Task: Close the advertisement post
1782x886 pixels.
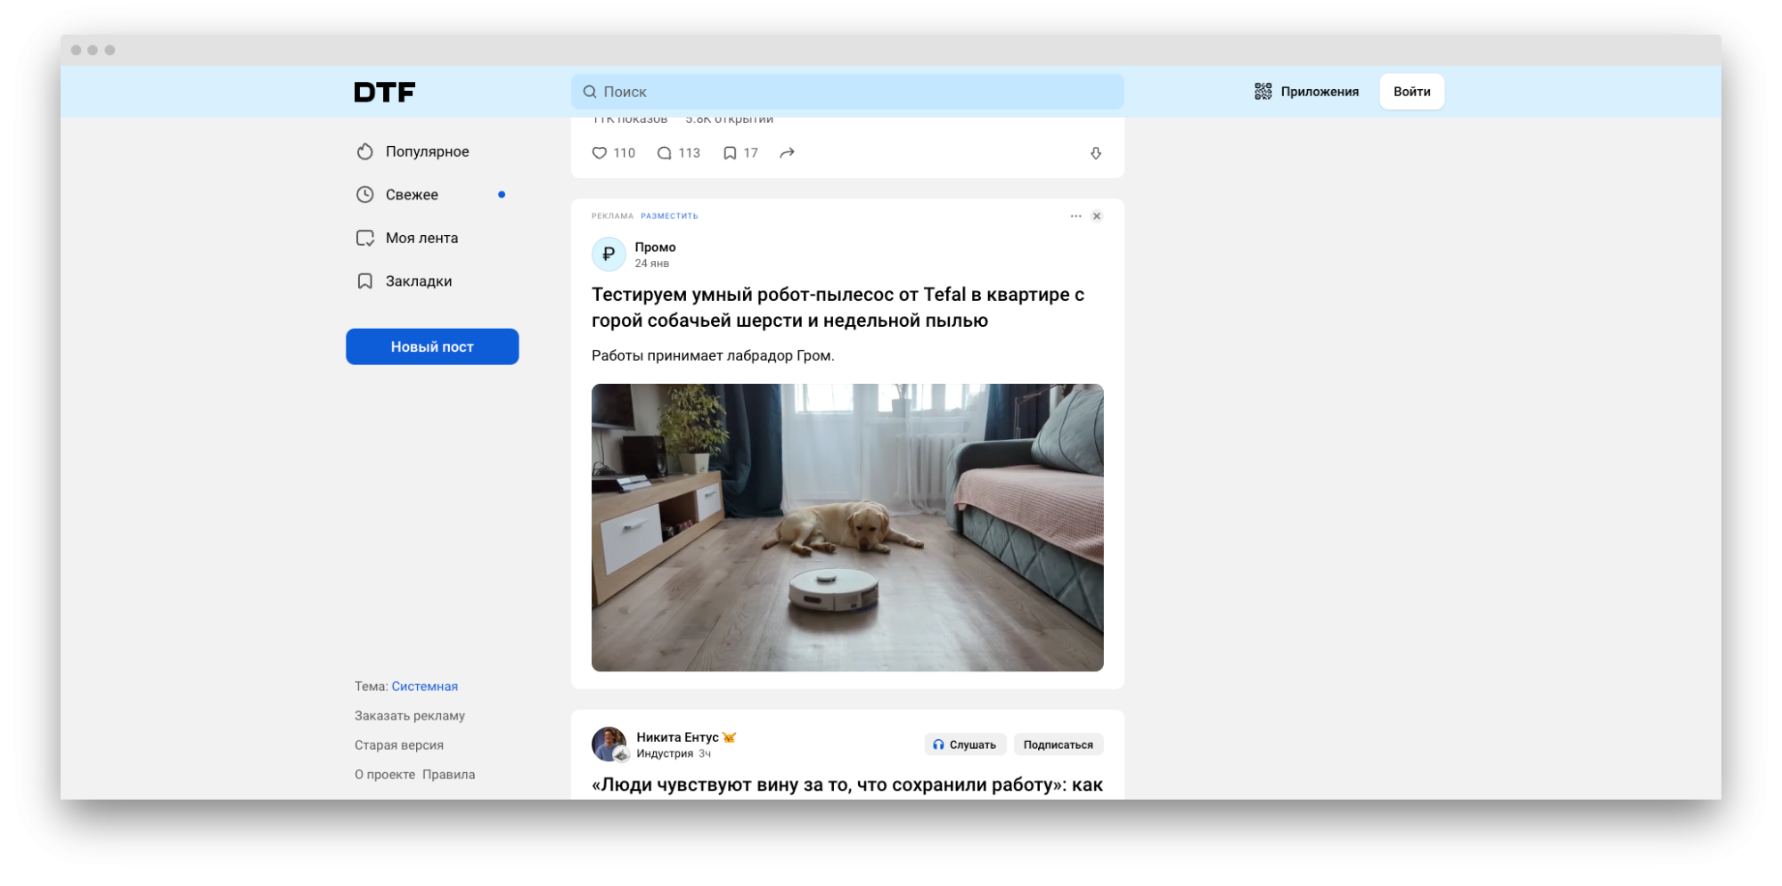Action: 1097,216
